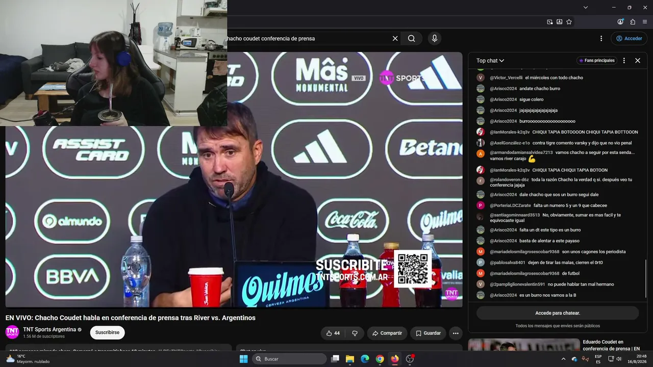Click the install app icon in address bar
653x367 pixels.
point(560,22)
